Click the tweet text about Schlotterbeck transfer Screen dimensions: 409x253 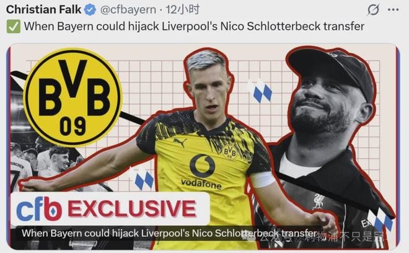coord(194,27)
